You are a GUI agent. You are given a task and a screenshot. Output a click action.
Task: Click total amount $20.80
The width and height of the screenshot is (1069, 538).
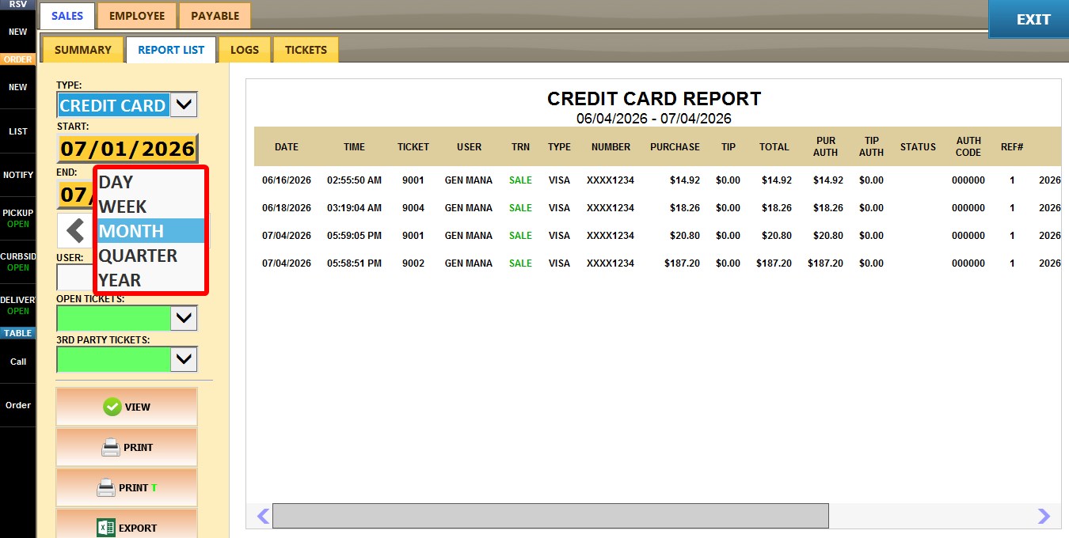[x=777, y=236]
